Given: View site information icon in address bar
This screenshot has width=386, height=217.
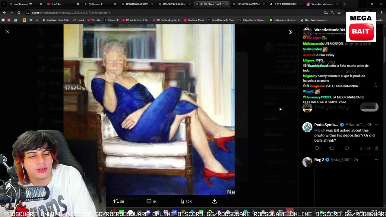Looking at the screenshot, I should (x=27, y=13).
